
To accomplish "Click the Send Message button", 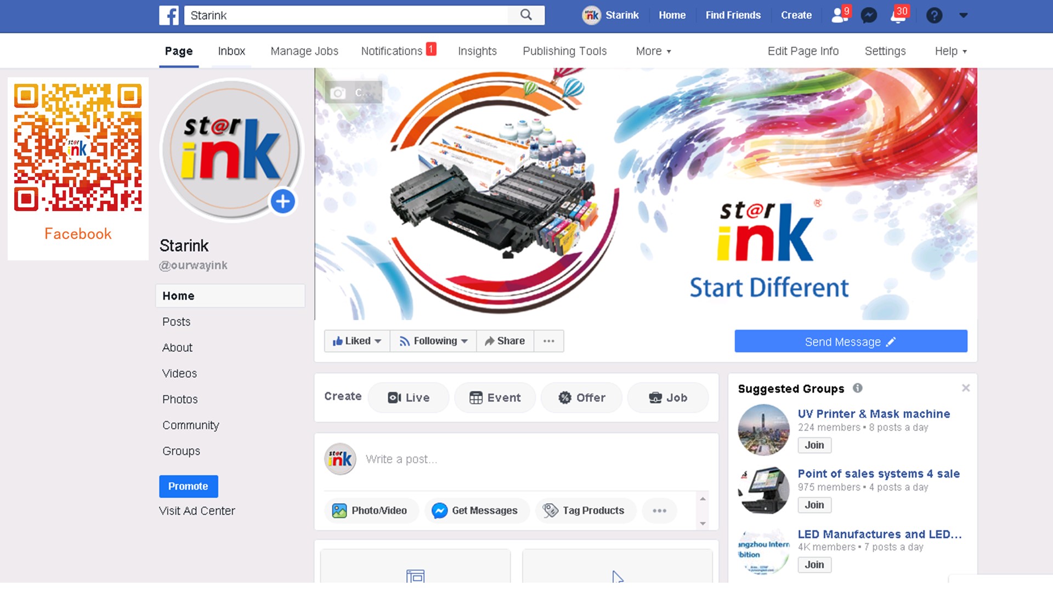I will (x=851, y=341).
